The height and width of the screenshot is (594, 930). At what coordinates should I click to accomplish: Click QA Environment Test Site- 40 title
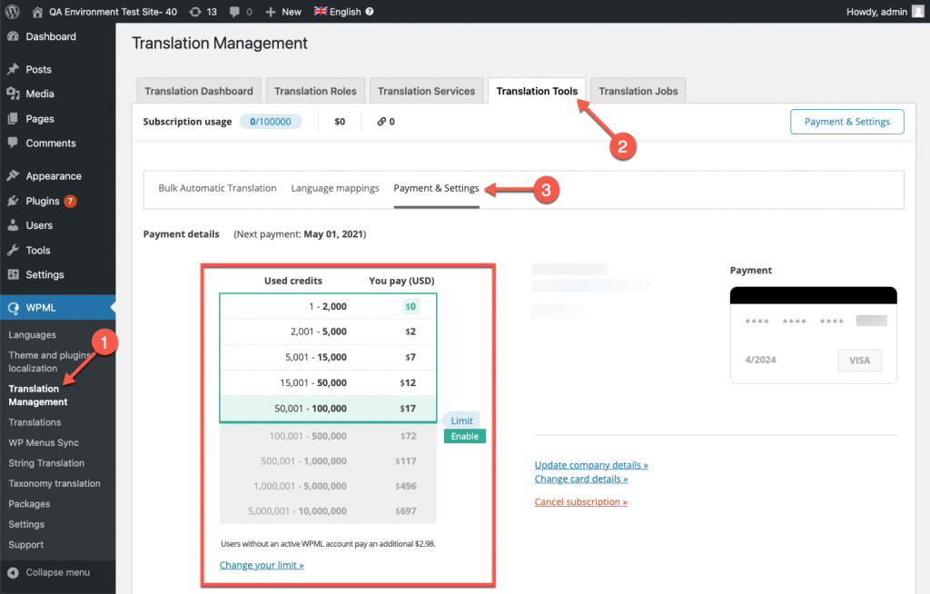coord(113,11)
